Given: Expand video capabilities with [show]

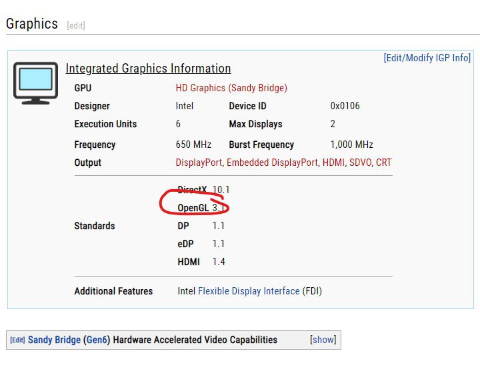Looking at the screenshot, I should coord(323,340).
